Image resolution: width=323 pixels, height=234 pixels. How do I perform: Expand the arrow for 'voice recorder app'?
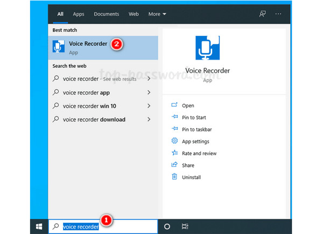pos(149,92)
